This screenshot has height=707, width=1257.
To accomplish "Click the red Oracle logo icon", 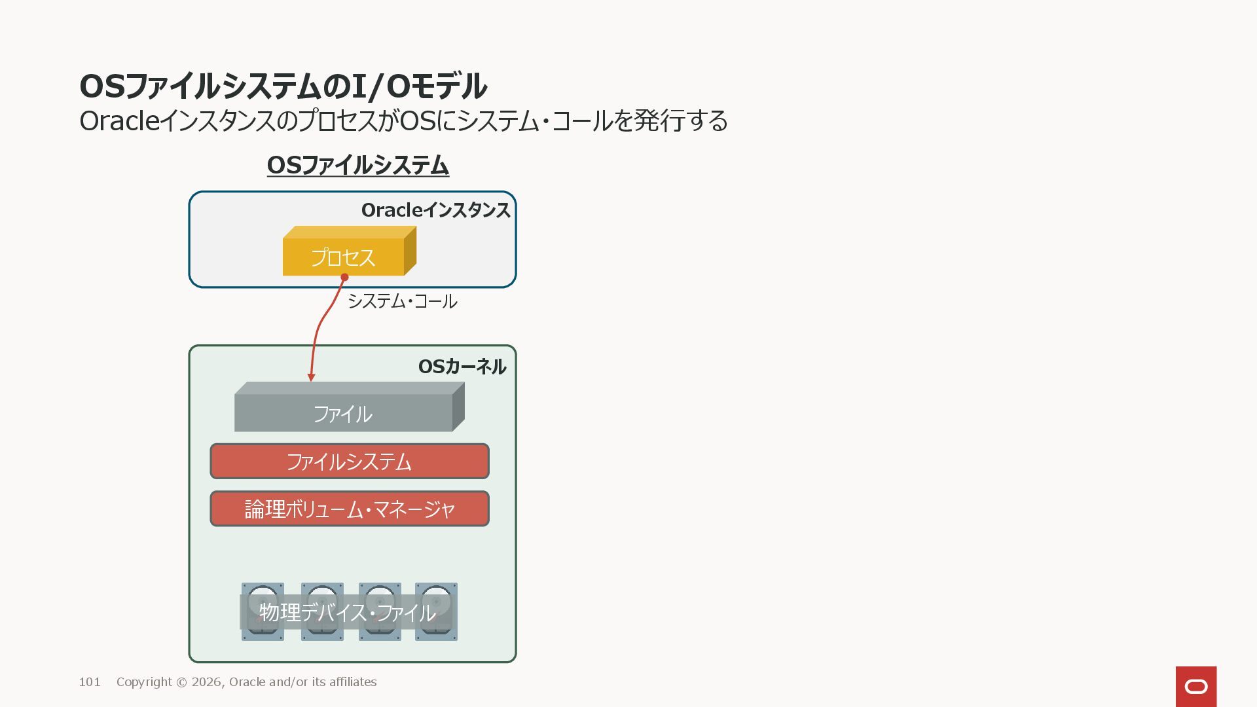I will pyautogui.click(x=1195, y=686).
